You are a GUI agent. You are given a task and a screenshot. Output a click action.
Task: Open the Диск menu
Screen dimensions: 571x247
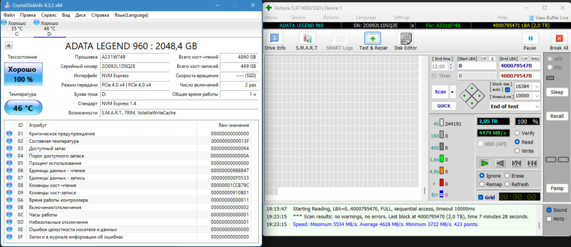coord(81,15)
